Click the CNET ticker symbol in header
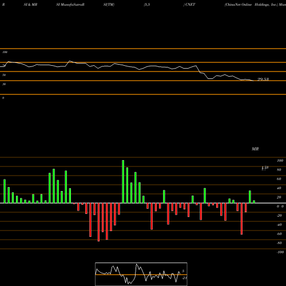Screen dimensions: 286x286 pos(190,5)
